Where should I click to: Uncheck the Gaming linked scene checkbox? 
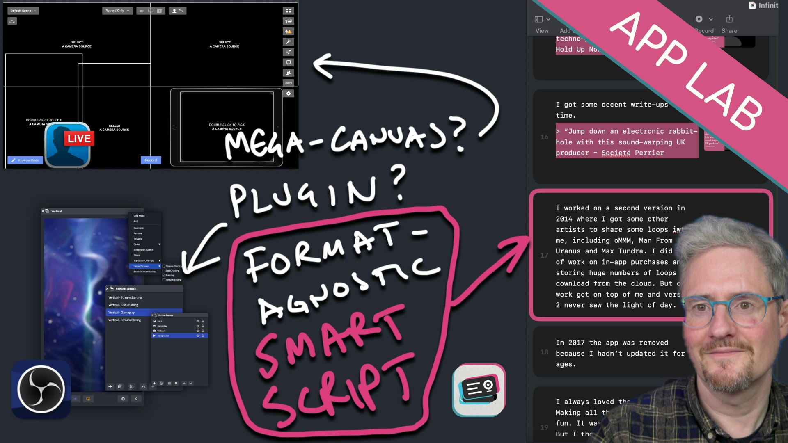[x=164, y=275]
